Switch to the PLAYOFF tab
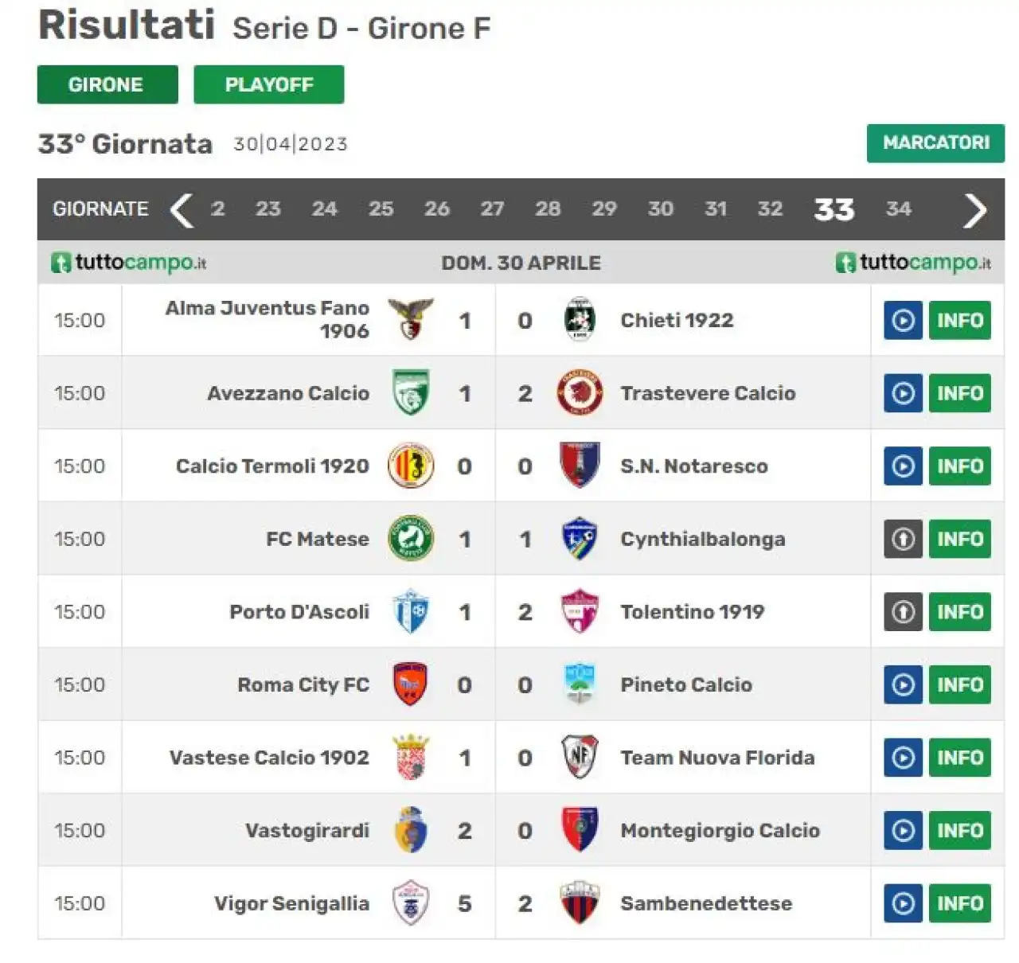 (x=269, y=84)
